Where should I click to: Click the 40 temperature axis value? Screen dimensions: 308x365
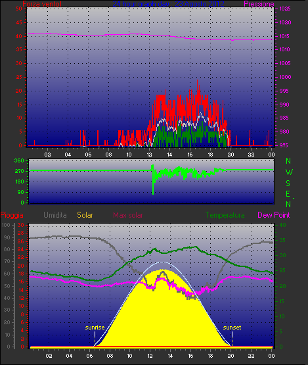tap(282, 225)
